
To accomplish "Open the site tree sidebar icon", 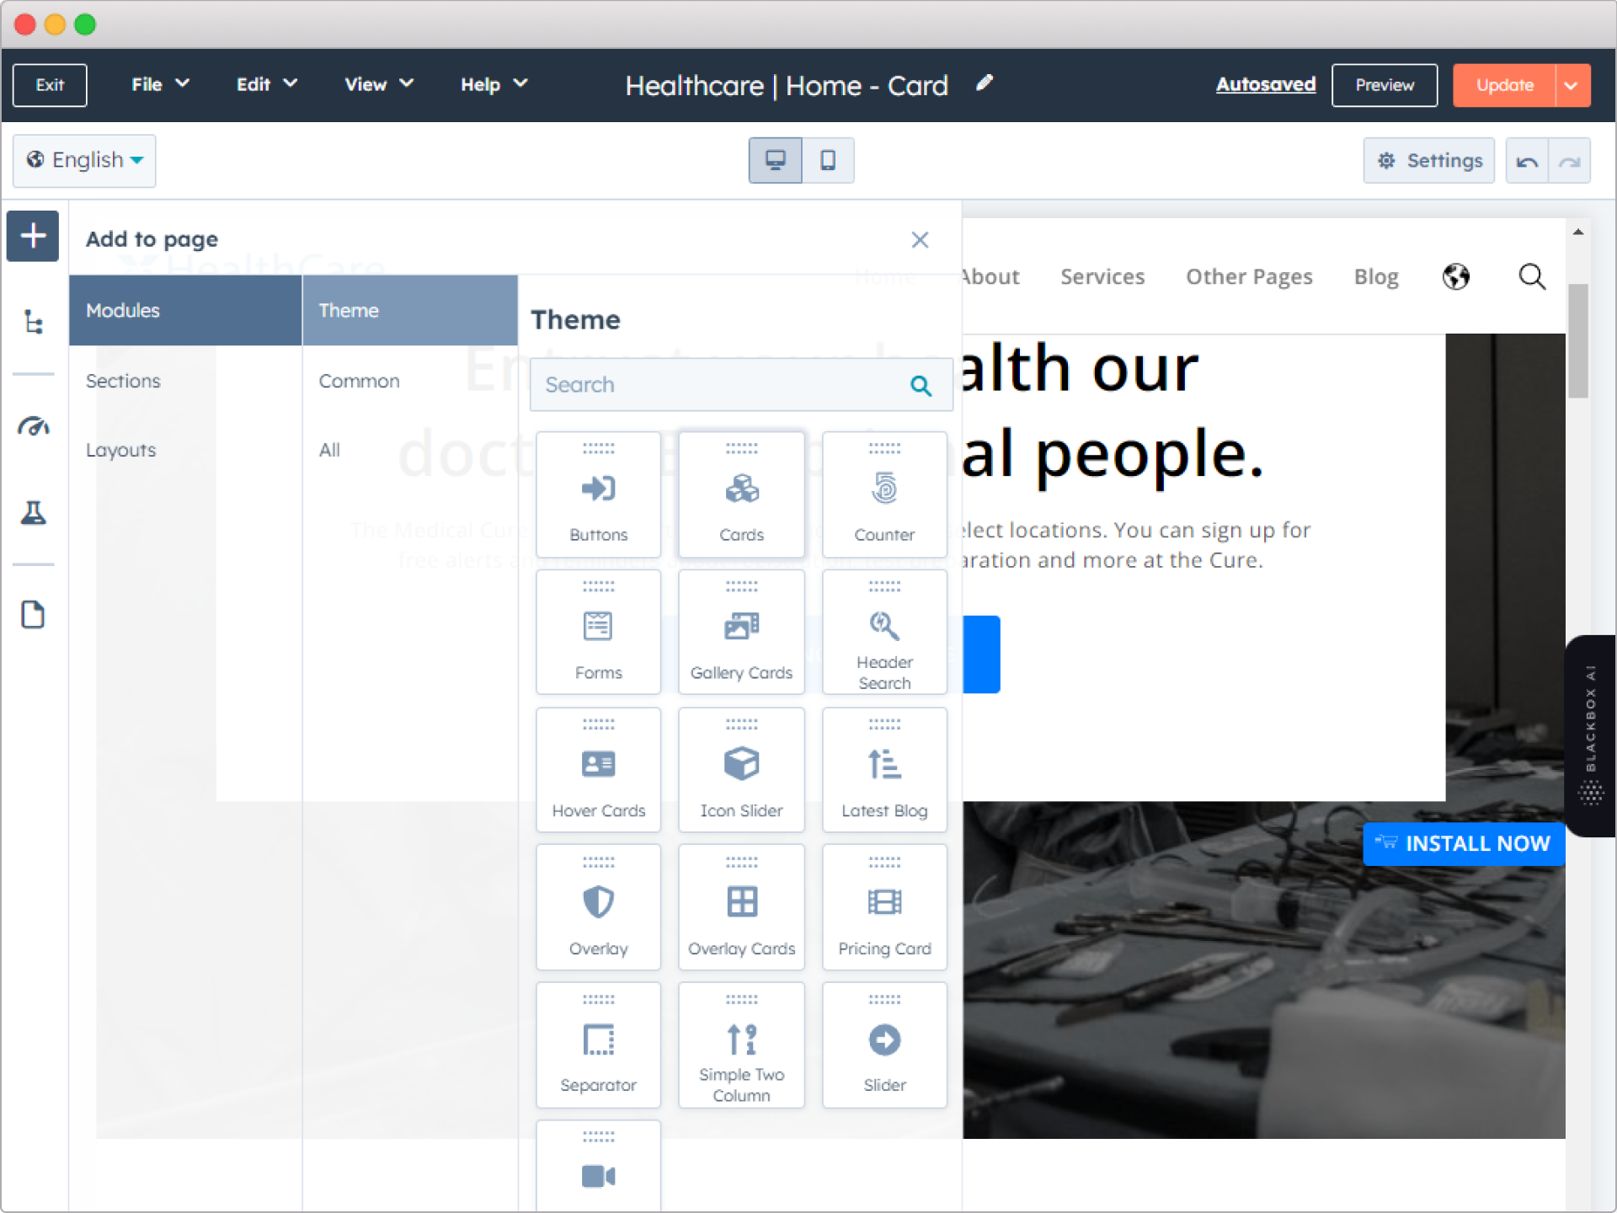I will [33, 322].
